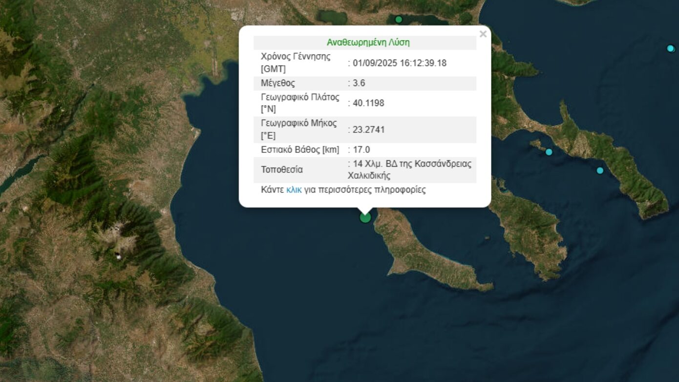The height and width of the screenshot is (382, 679).
Task: Click the magnitude value 3.6
Action: click(359, 83)
